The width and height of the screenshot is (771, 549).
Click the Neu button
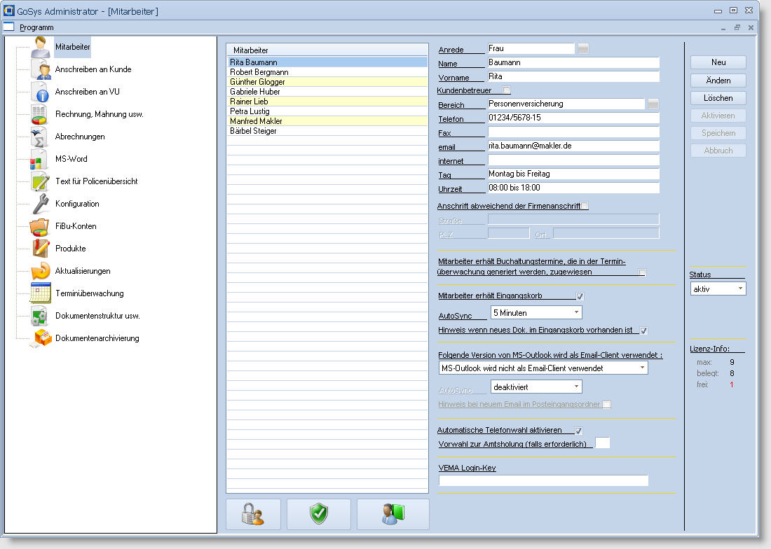click(718, 62)
